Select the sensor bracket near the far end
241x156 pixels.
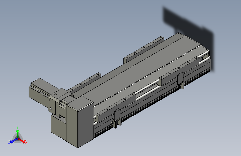(181, 80)
